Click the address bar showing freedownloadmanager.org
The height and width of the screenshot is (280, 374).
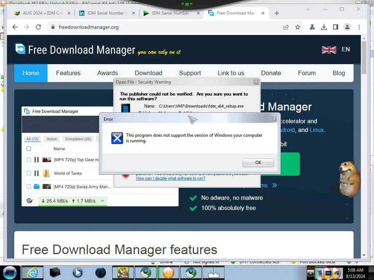point(167,27)
